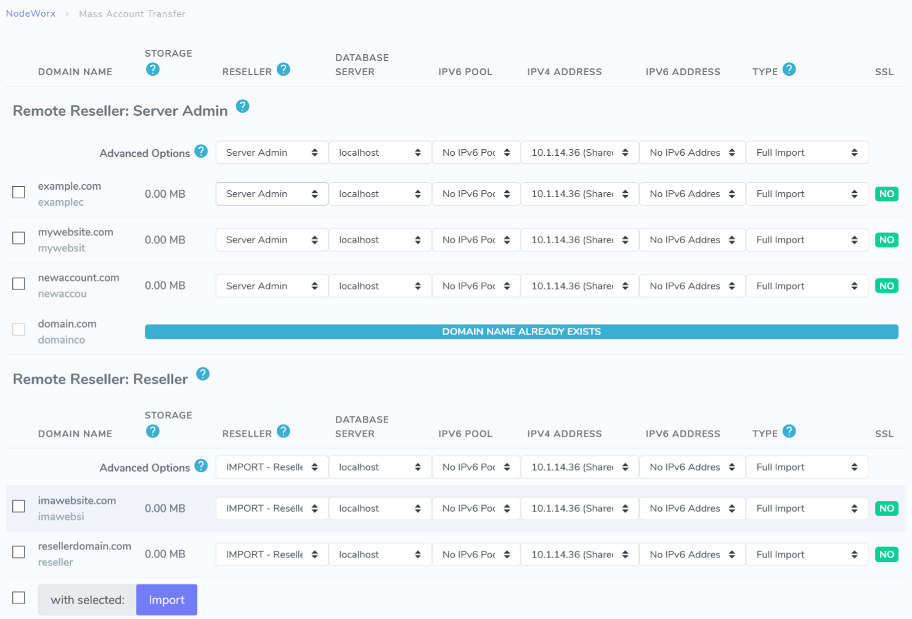This screenshot has width=912, height=619.
Task: Click help icon beside Remote Reseller: Server Admin
Action: [243, 106]
